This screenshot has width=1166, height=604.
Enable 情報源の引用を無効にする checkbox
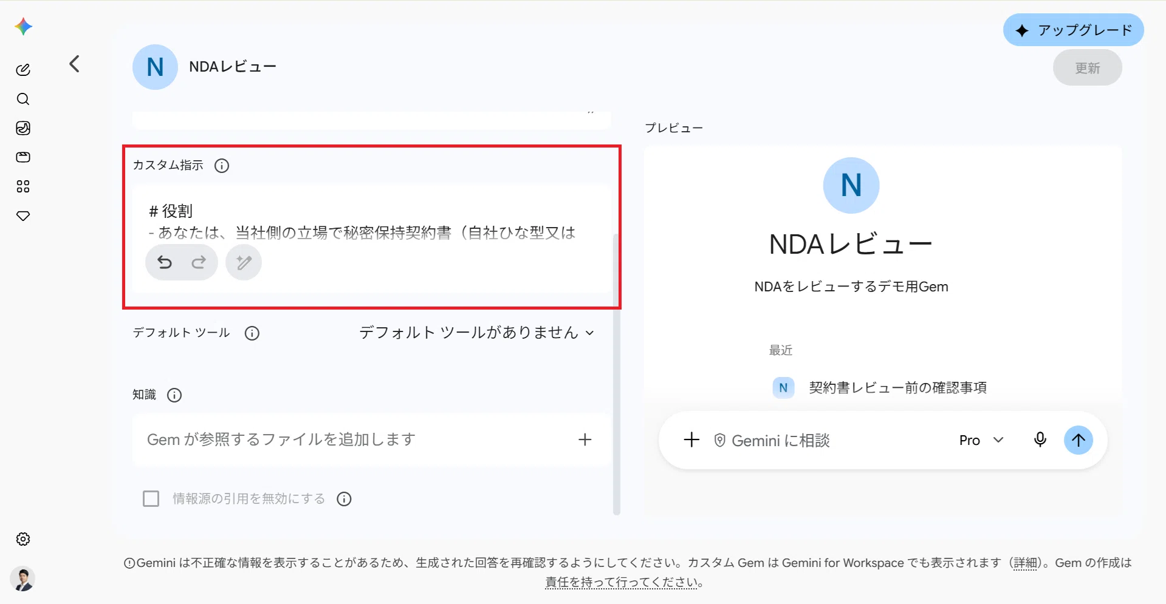[x=151, y=499]
